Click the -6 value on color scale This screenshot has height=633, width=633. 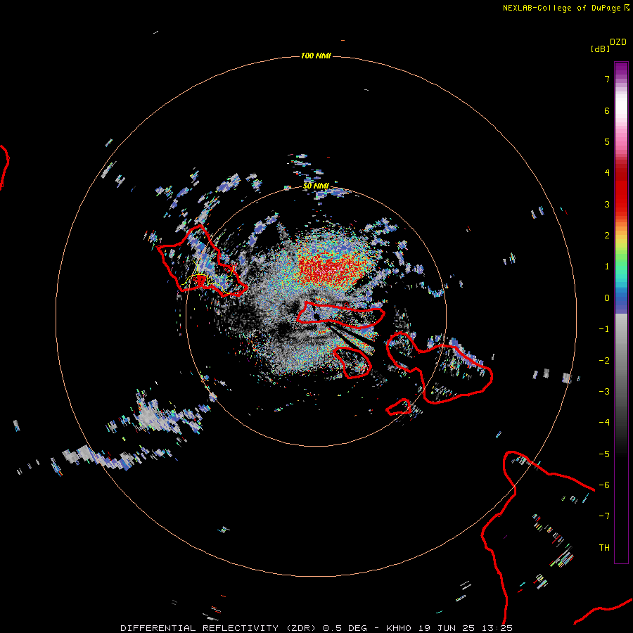tap(604, 485)
